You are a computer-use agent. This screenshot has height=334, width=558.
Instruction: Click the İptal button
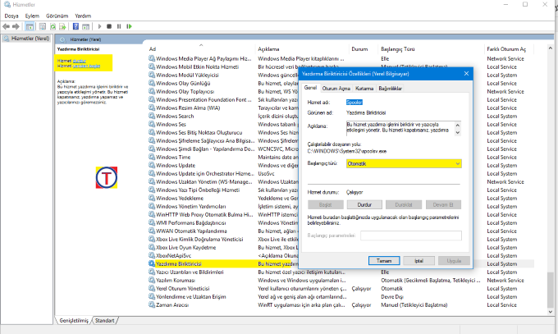pos(418,260)
